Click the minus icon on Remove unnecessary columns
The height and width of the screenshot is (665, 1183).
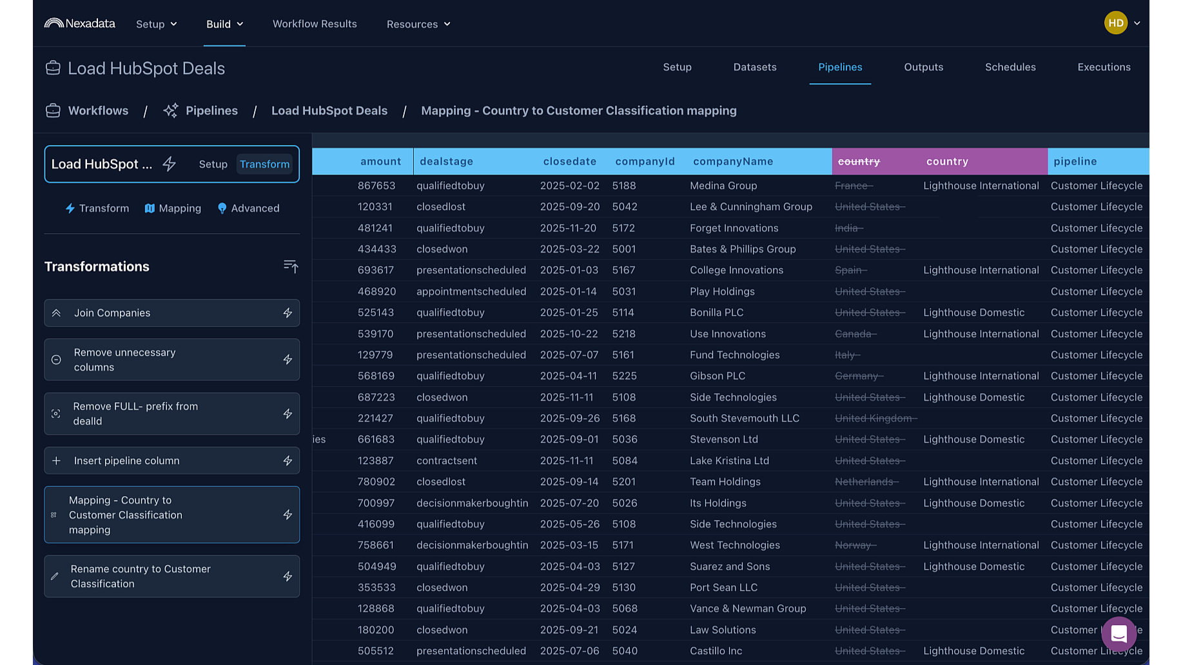56,360
